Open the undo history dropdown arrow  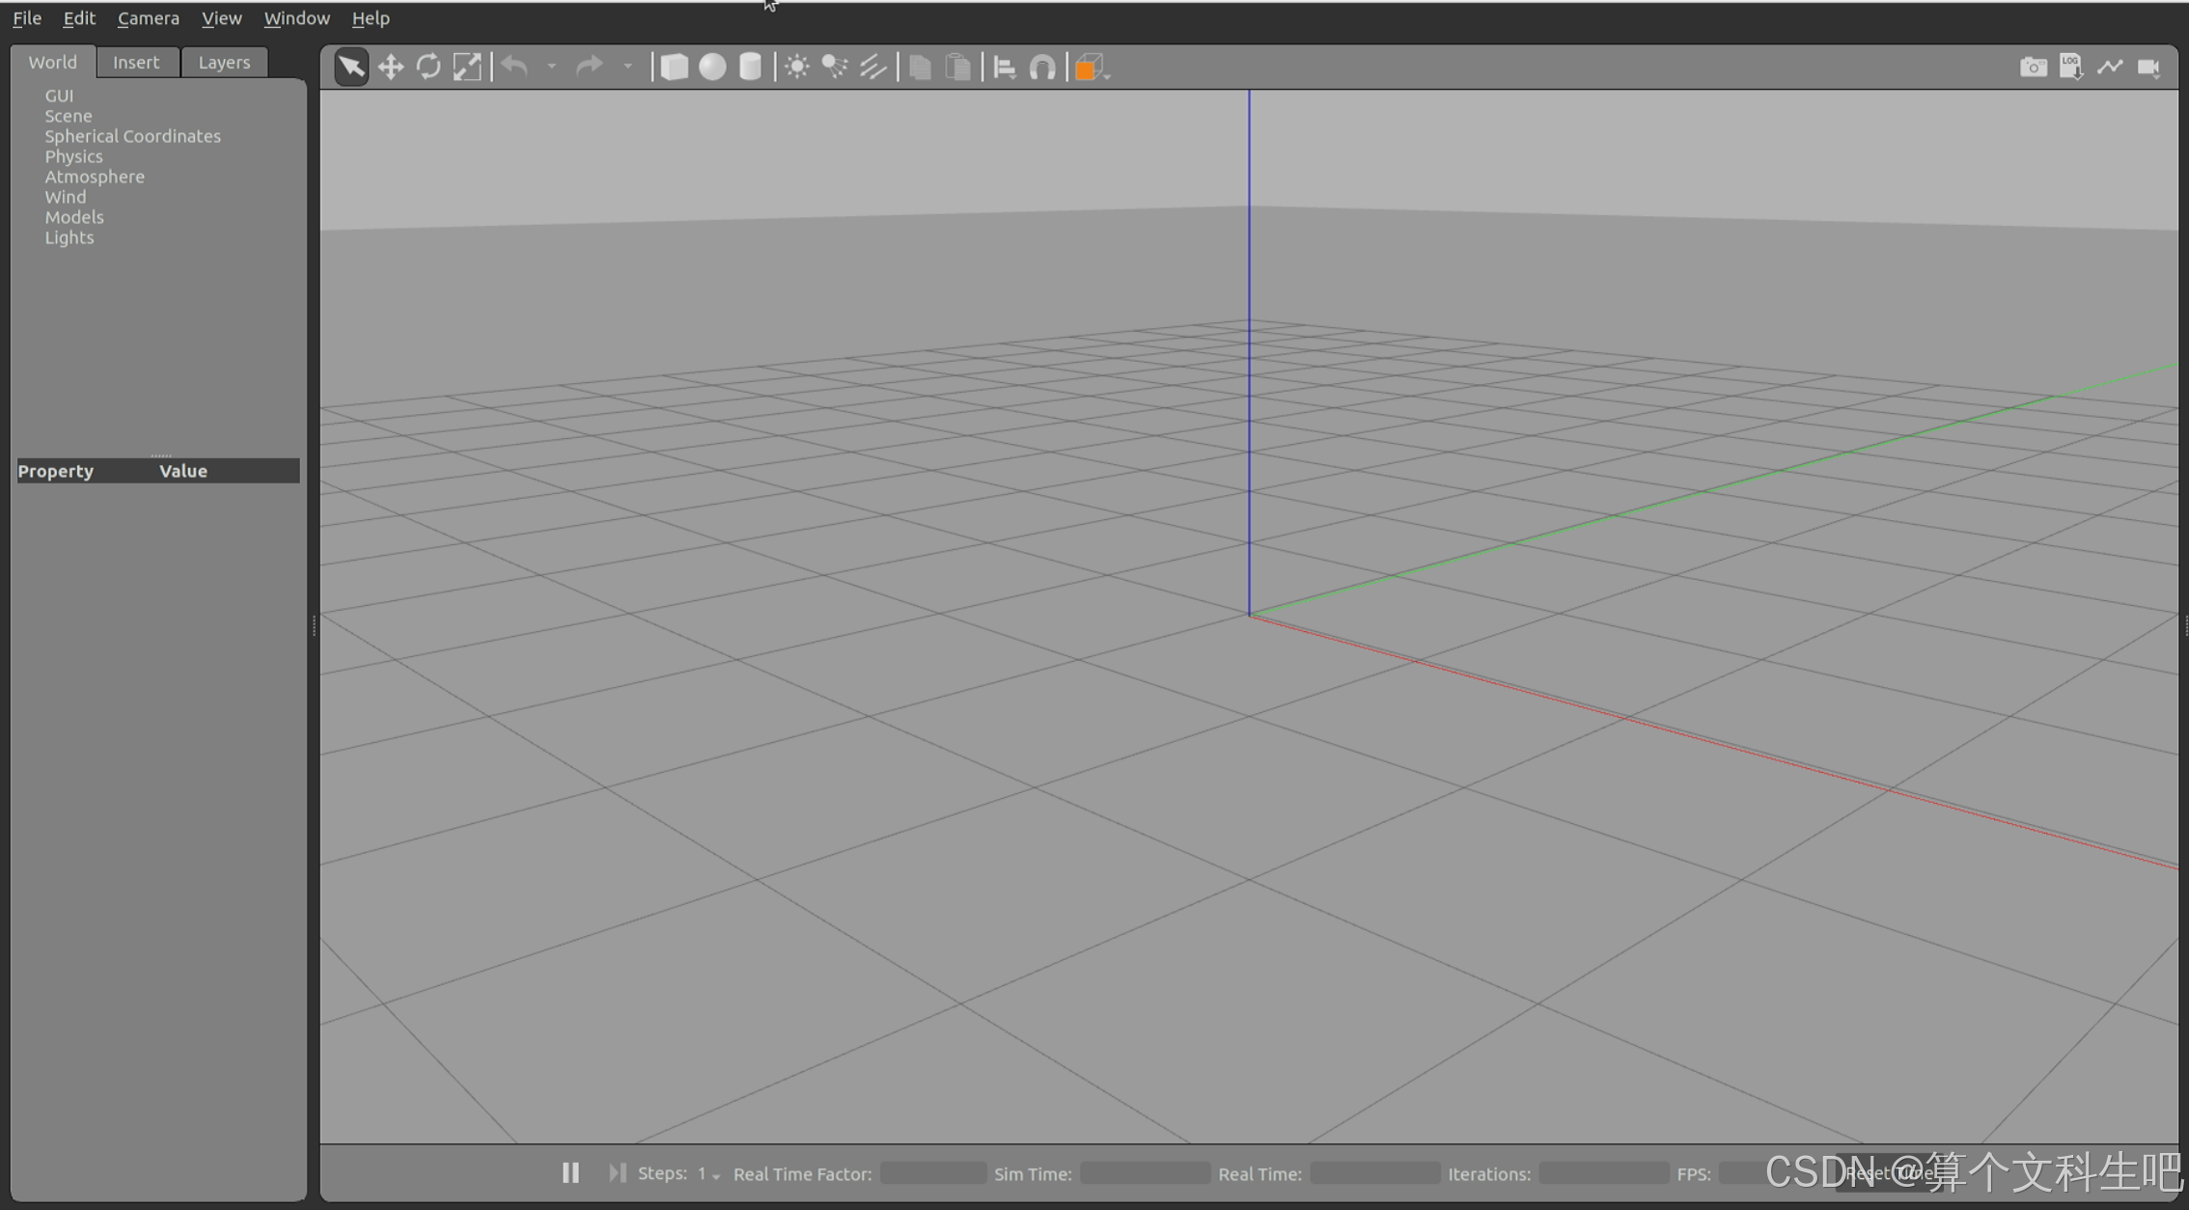tap(551, 68)
